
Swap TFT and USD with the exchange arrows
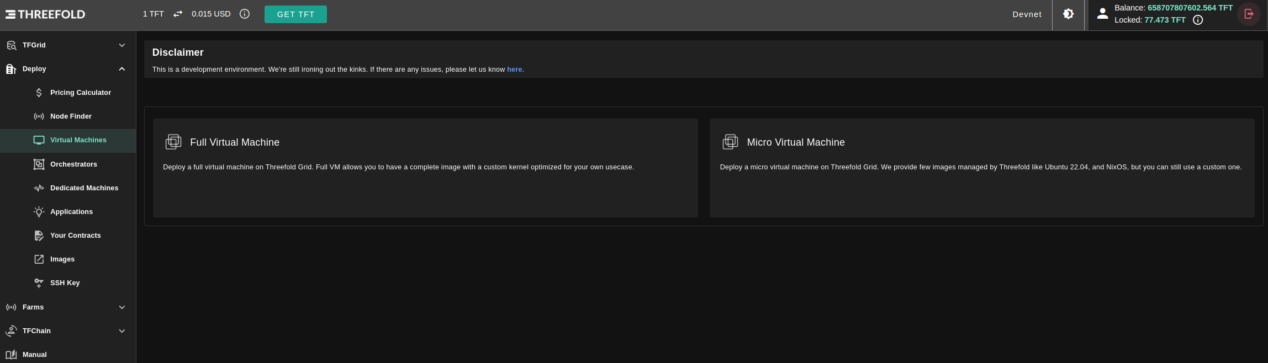click(x=178, y=14)
